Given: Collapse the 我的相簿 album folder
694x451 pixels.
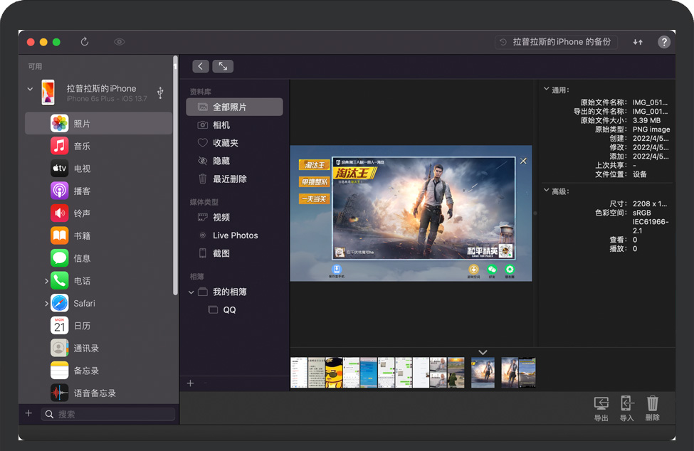Looking at the screenshot, I should [x=191, y=292].
